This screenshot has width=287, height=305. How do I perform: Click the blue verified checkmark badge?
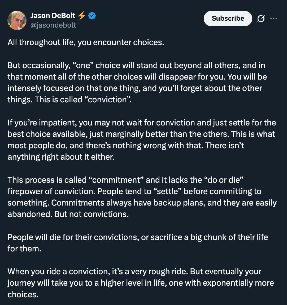(92, 16)
